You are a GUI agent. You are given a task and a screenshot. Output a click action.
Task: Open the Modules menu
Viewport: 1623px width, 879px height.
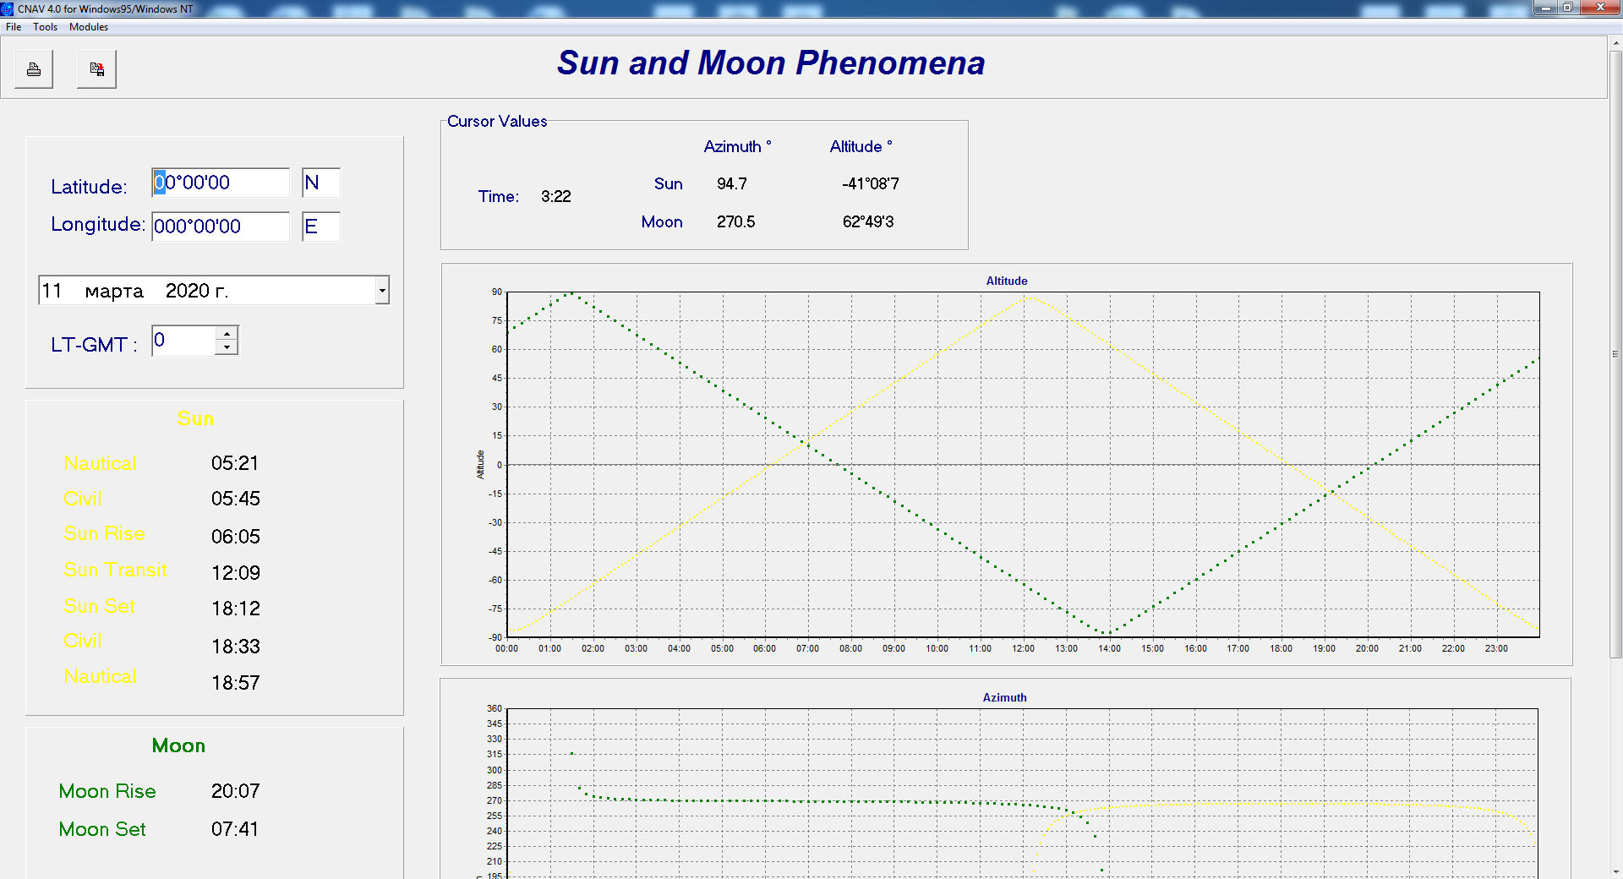(x=89, y=27)
